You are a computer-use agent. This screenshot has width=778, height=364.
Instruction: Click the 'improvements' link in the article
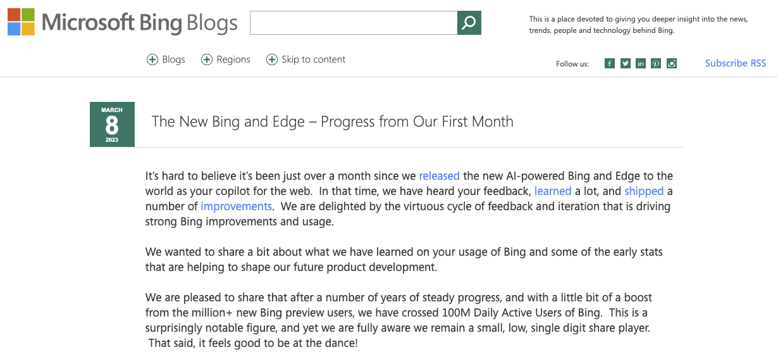coord(237,206)
